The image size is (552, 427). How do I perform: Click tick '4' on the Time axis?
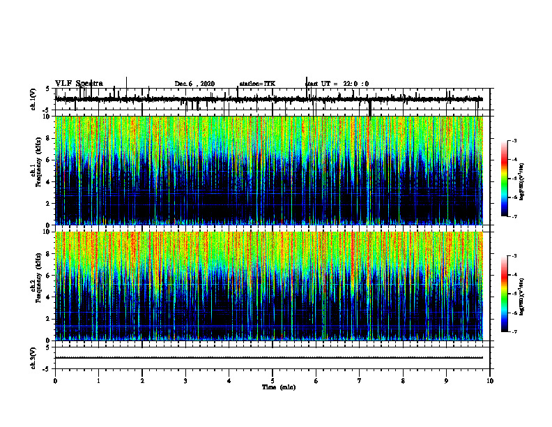pyautogui.click(x=229, y=381)
